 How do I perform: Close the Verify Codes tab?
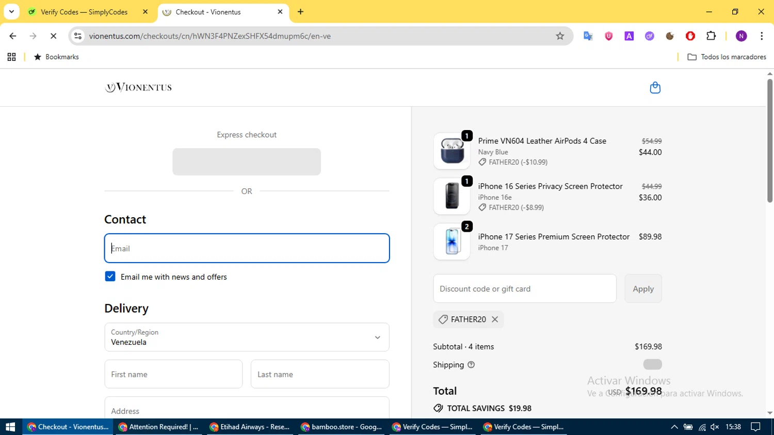coord(146,12)
